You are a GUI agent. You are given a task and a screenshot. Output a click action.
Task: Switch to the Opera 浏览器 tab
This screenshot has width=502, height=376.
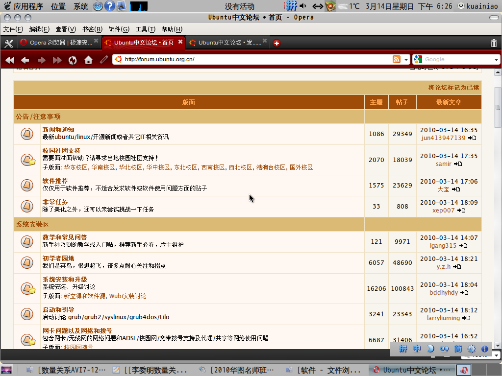[x=58, y=43]
